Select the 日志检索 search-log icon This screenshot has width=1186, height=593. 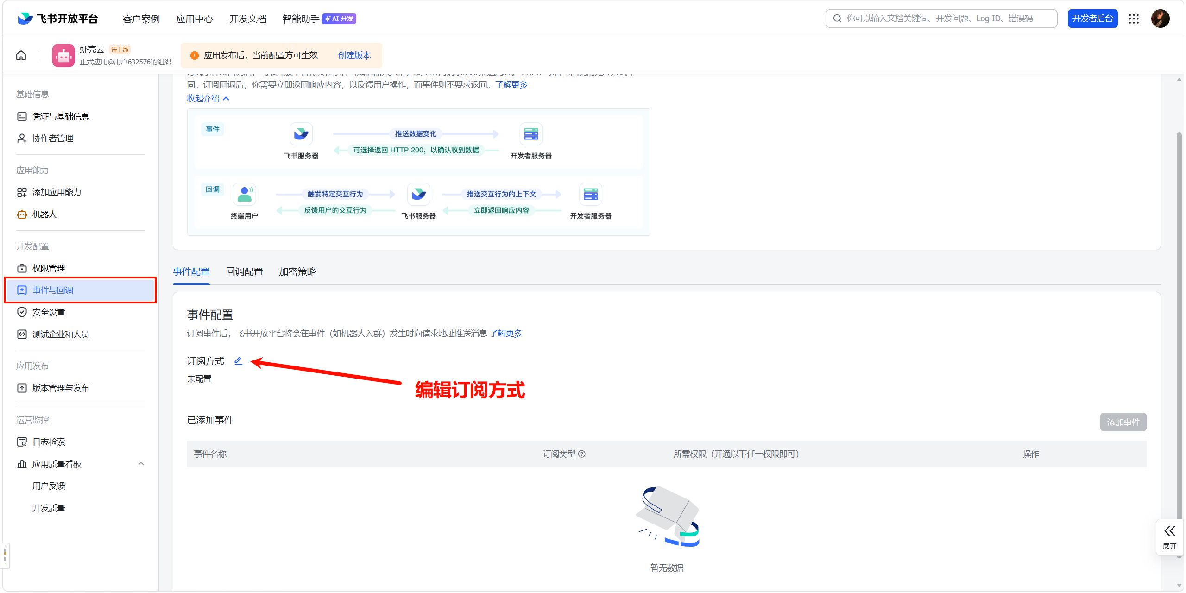tap(22, 441)
